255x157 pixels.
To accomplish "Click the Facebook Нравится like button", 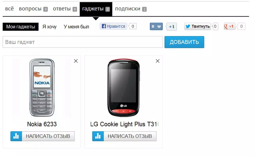I will pos(113,26).
